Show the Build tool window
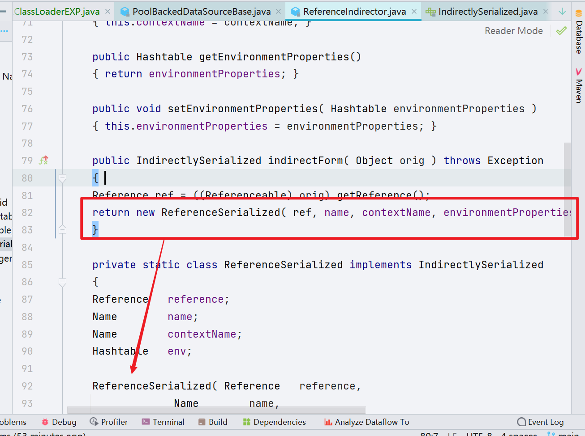This screenshot has height=436, width=585. [213, 422]
